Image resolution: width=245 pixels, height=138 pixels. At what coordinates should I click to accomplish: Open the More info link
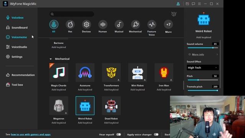pyautogui.click(x=198, y=54)
